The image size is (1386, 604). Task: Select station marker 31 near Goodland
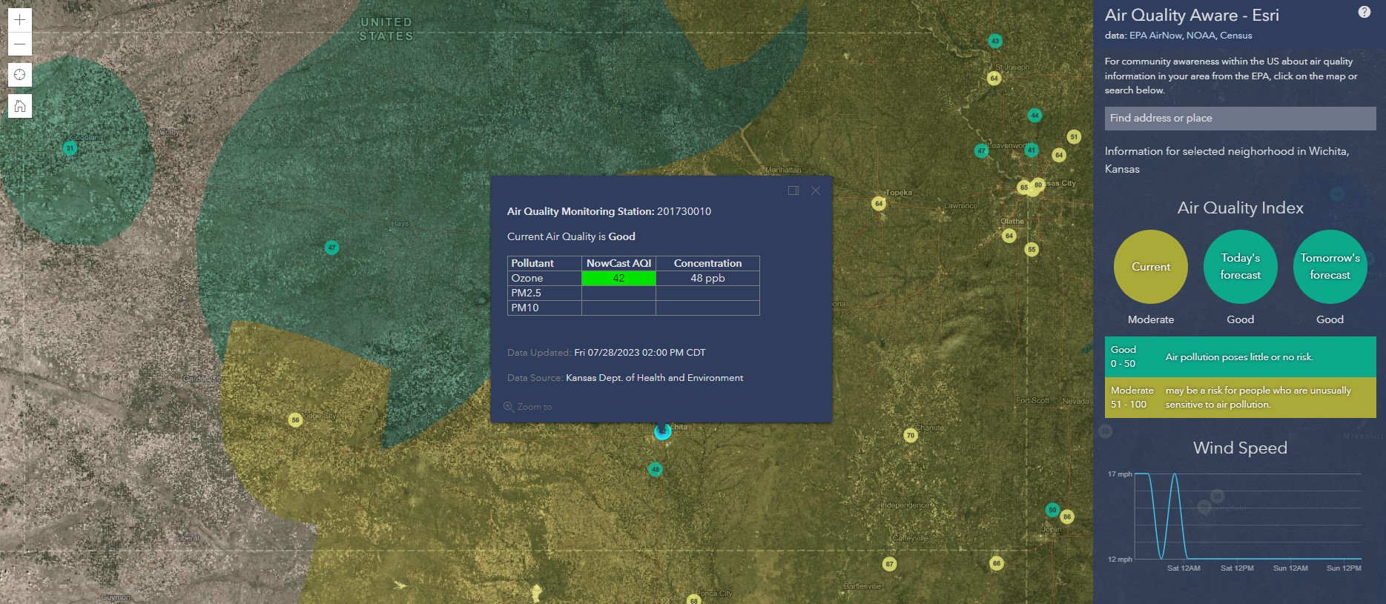tap(70, 148)
